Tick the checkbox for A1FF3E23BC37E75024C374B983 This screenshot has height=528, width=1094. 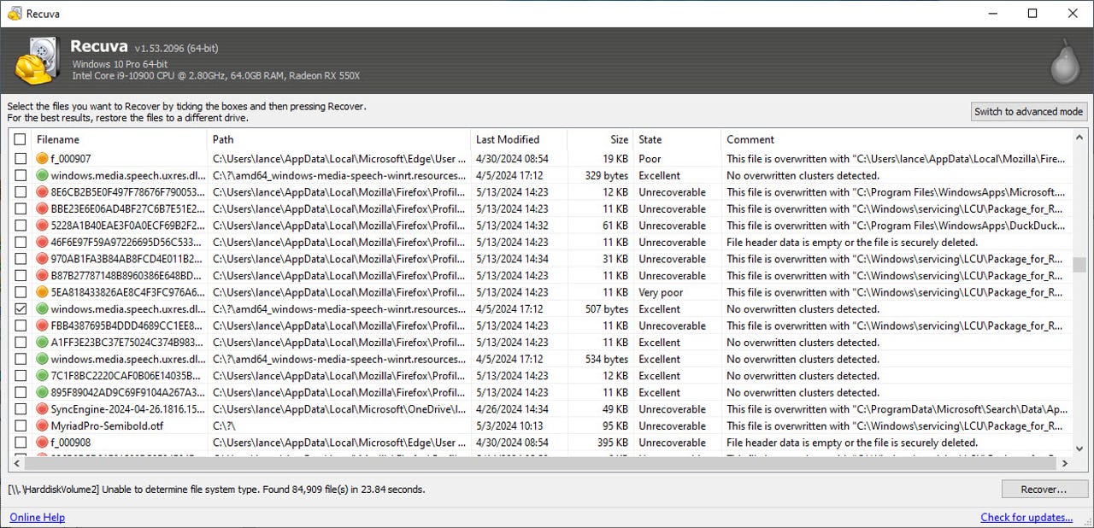[21, 342]
